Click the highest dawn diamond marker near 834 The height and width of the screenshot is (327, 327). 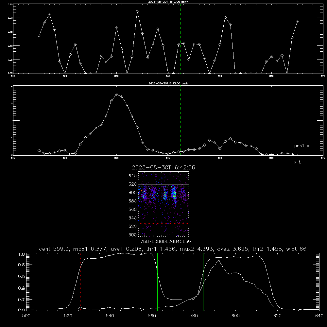click(x=137, y=11)
